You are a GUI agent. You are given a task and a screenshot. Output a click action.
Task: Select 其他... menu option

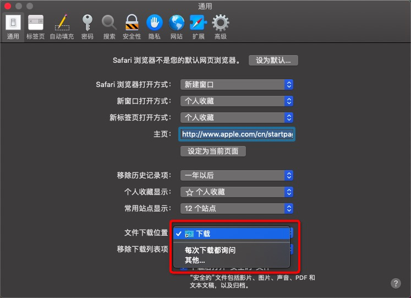[x=232, y=260]
